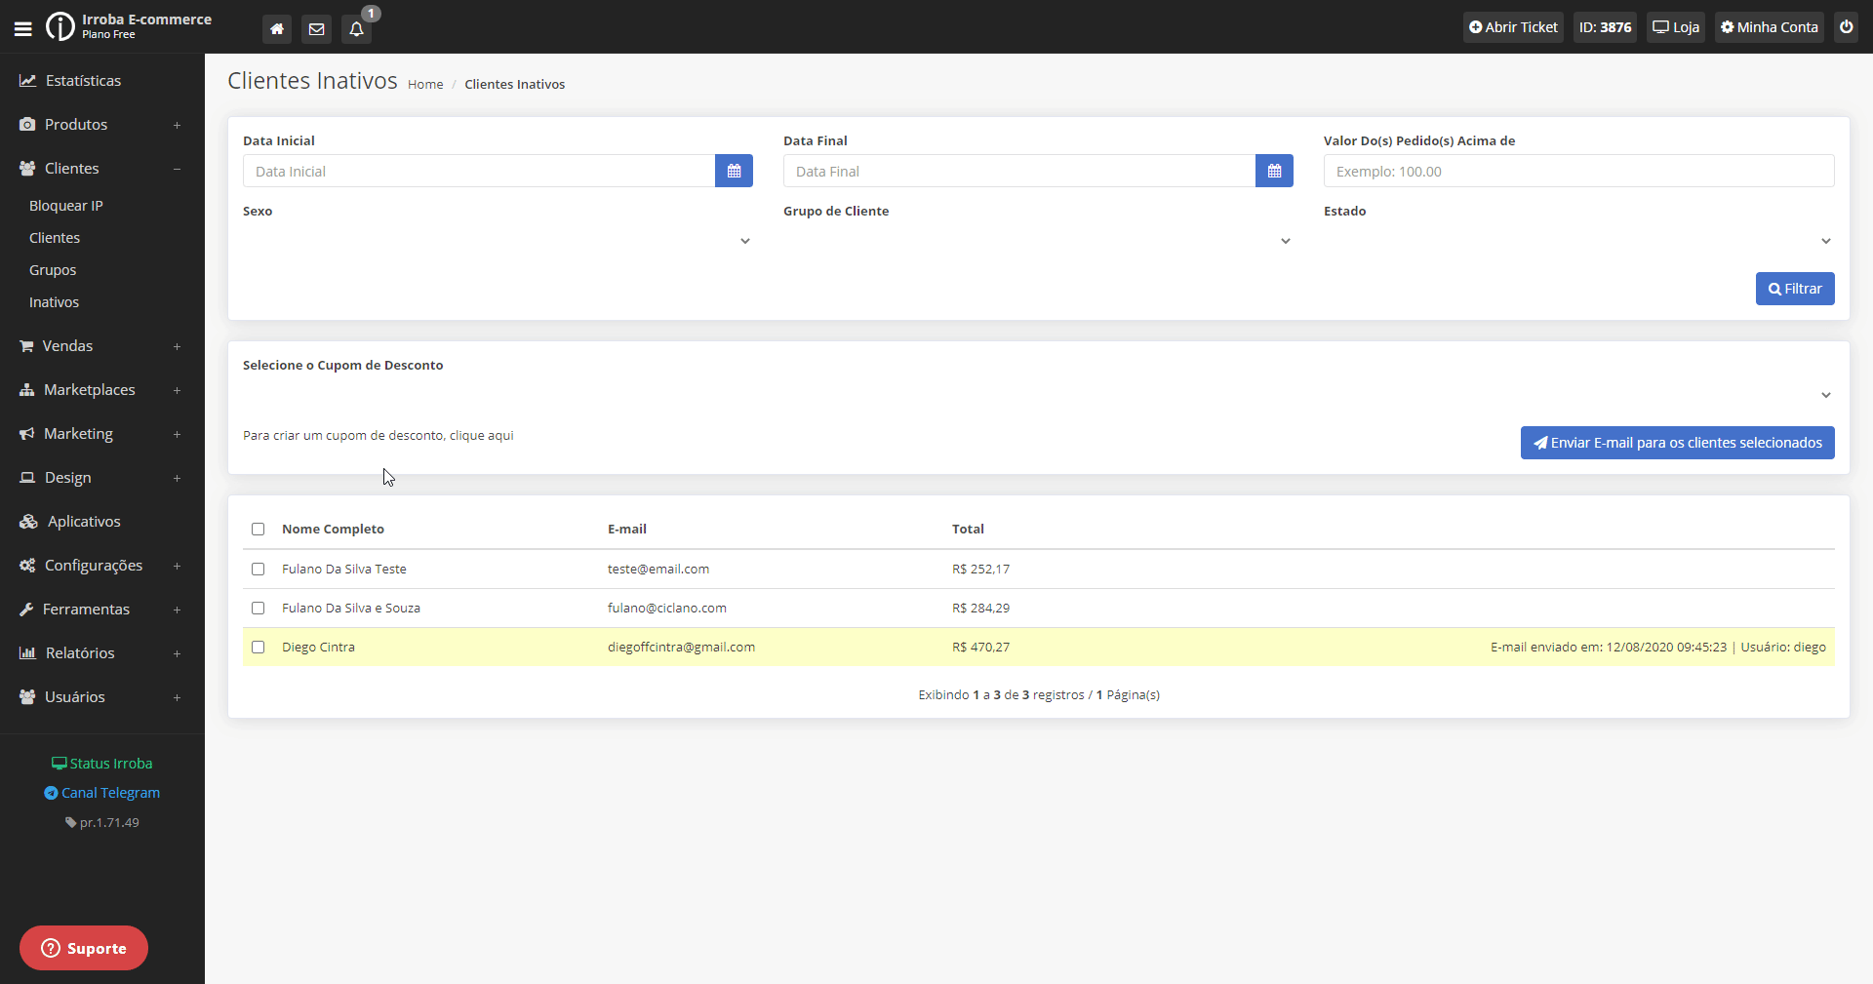Open the envelope messages icon

[x=317, y=29]
